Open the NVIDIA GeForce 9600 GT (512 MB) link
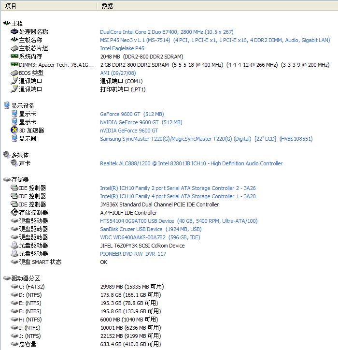338x350 pixels. point(141,122)
